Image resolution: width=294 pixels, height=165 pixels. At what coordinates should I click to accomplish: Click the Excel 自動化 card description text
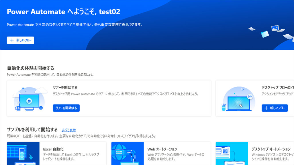[72, 156]
